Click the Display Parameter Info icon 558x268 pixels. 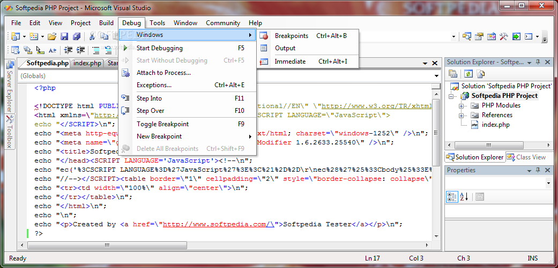(28, 50)
